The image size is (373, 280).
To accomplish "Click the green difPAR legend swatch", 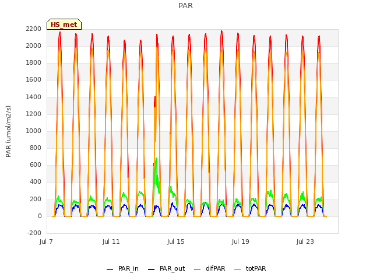I will [198, 269].
